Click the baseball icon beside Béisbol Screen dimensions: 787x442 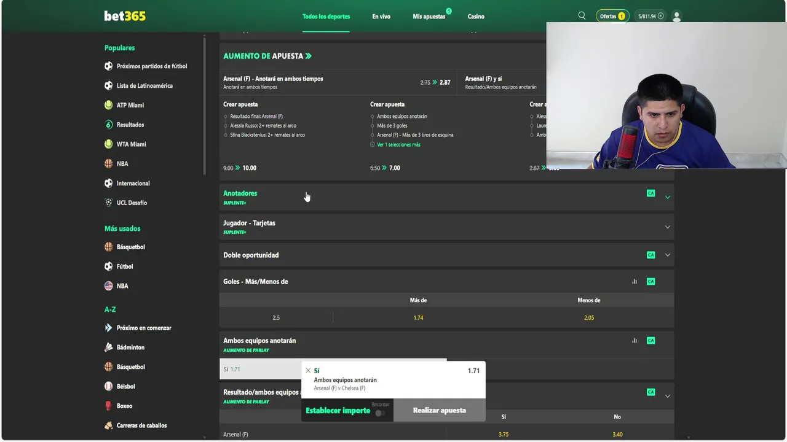click(x=109, y=387)
